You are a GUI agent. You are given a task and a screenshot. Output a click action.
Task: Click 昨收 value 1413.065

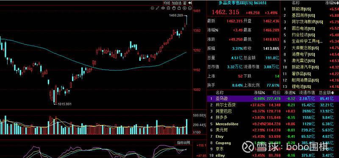pyautogui.click(x=271, y=49)
